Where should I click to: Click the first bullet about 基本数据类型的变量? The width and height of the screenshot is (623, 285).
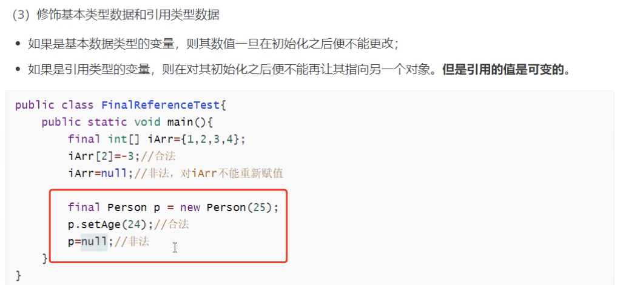pos(214,43)
